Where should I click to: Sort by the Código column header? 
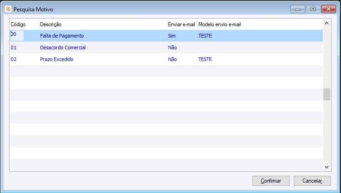(24, 24)
